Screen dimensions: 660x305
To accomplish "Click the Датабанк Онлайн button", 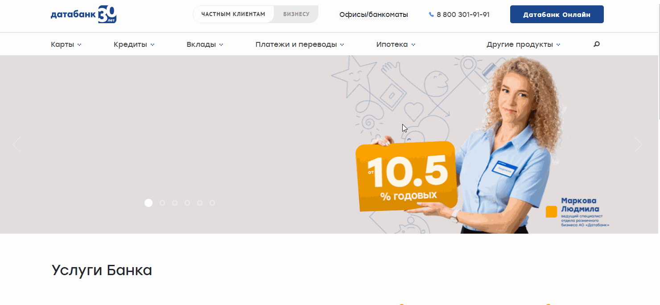I will [556, 14].
